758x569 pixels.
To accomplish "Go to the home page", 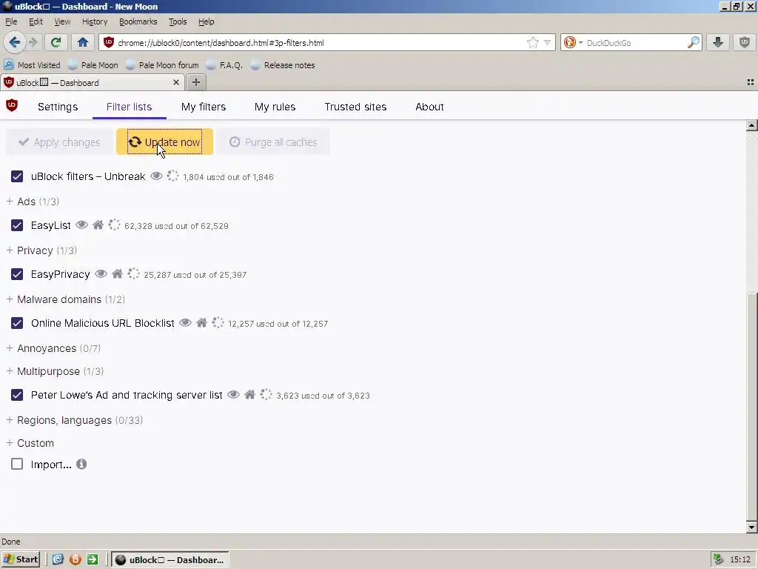I will (x=83, y=42).
